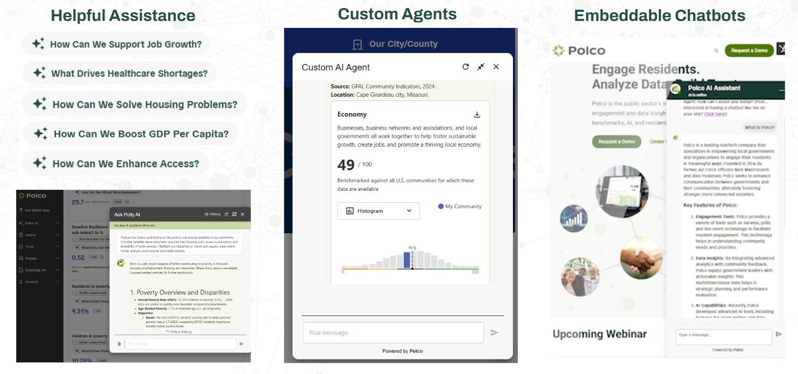Choose the "How Can We Solve Housing Problems?" prompt

click(x=135, y=104)
